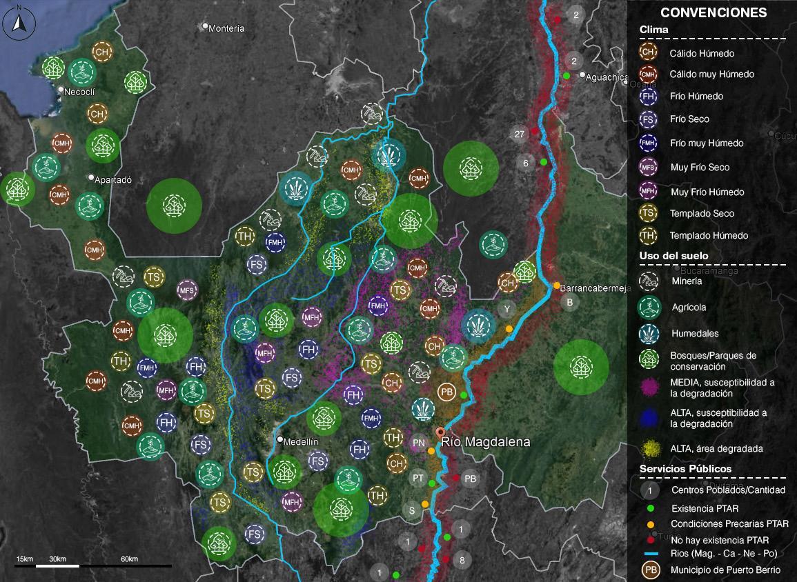The width and height of the screenshot is (797, 582).
Task: Click the CH icon beside Cálido Húmedo legend
Action: [648, 52]
